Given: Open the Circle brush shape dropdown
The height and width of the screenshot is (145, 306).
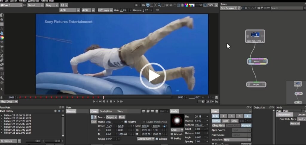Looking at the screenshot, I should 177,130.
